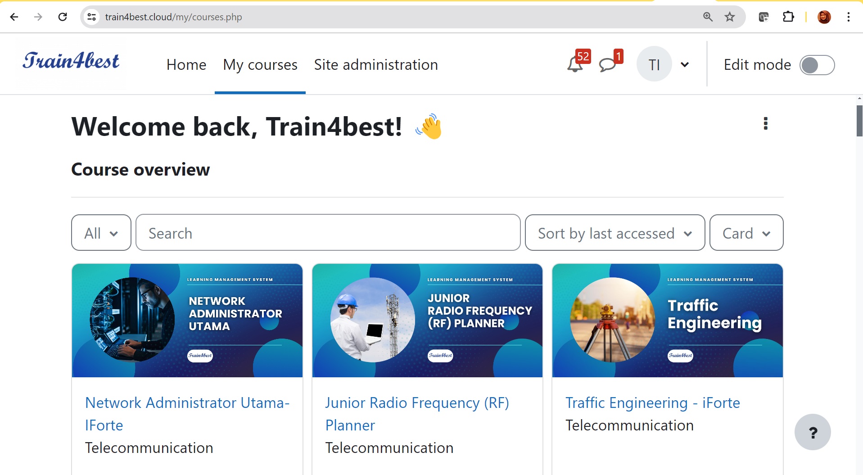Open Course overview three-dot actions menu
This screenshot has width=863, height=475.
click(765, 123)
